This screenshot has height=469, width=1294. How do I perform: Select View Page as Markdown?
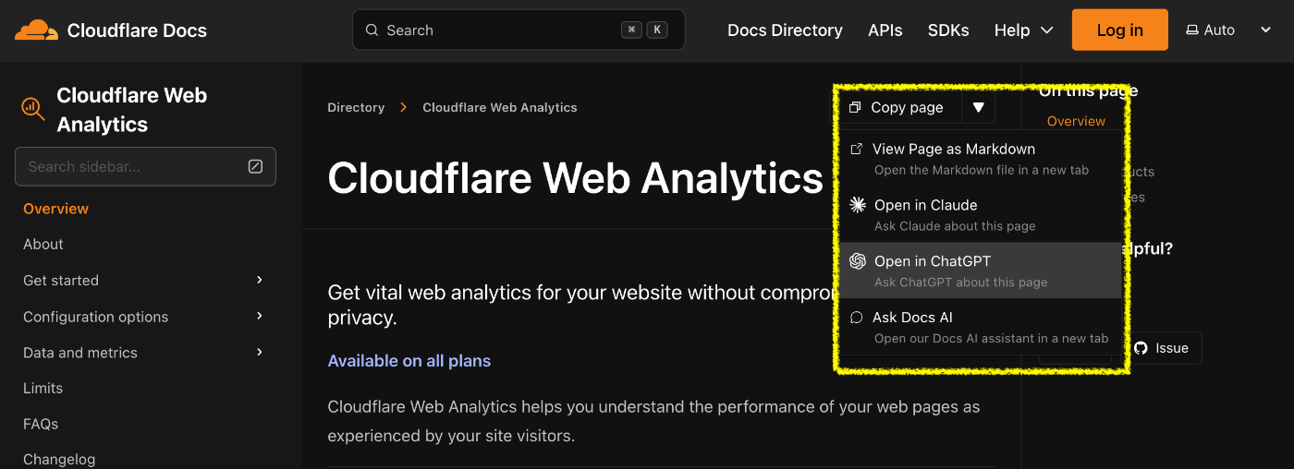[x=980, y=159]
